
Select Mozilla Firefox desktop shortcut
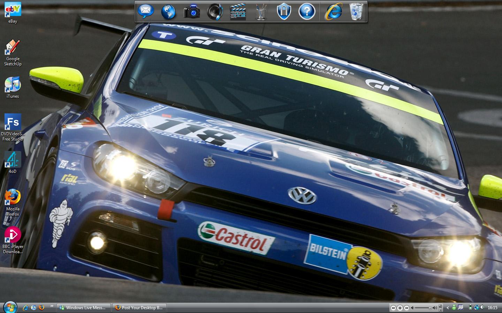coord(13,203)
